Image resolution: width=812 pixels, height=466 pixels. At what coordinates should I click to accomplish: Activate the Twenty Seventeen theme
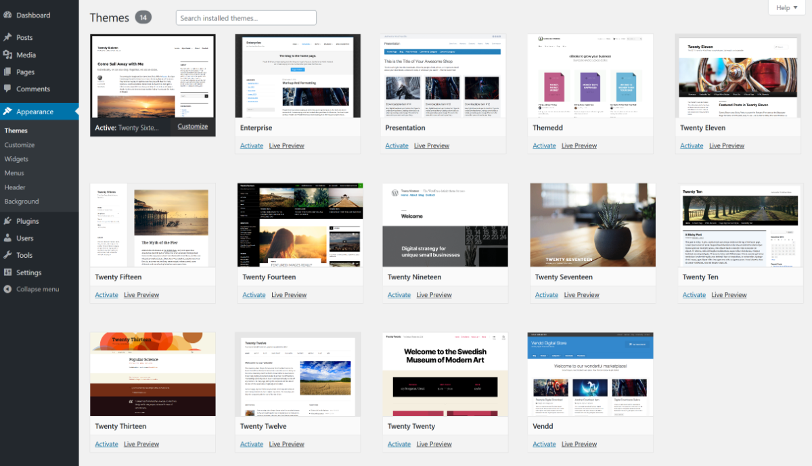click(547, 295)
